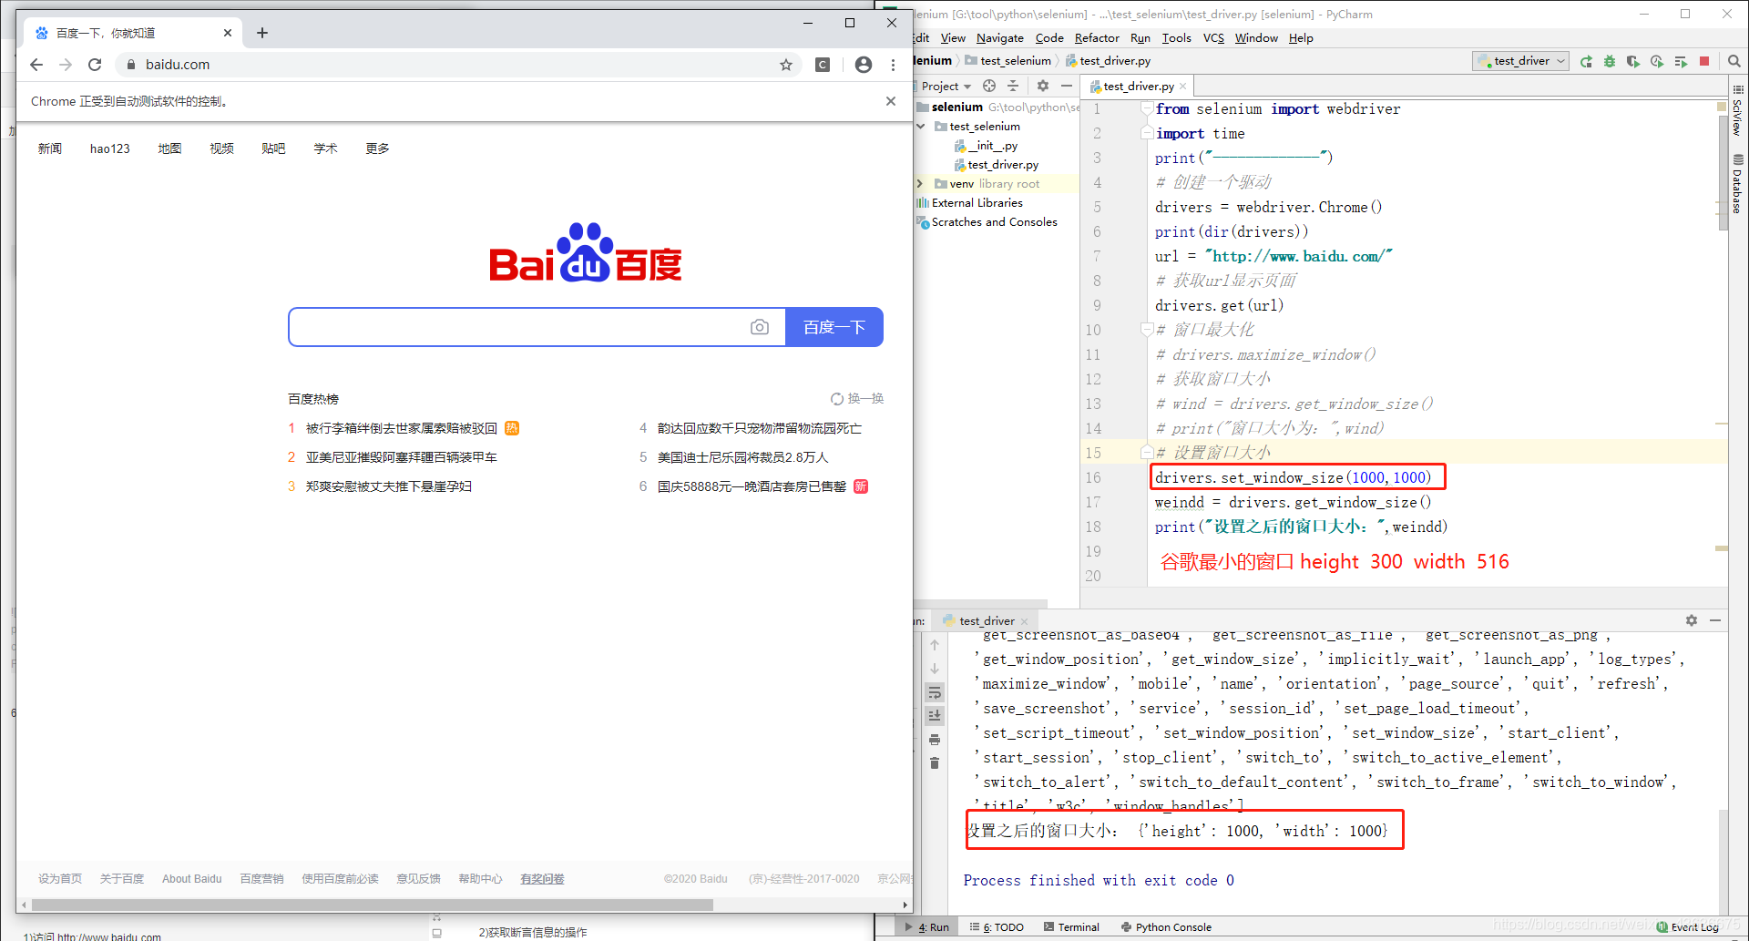The height and width of the screenshot is (941, 1749).
Task: Click the Print icon in Run console
Action: tap(935, 740)
